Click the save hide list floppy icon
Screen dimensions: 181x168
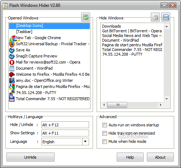point(166,17)
